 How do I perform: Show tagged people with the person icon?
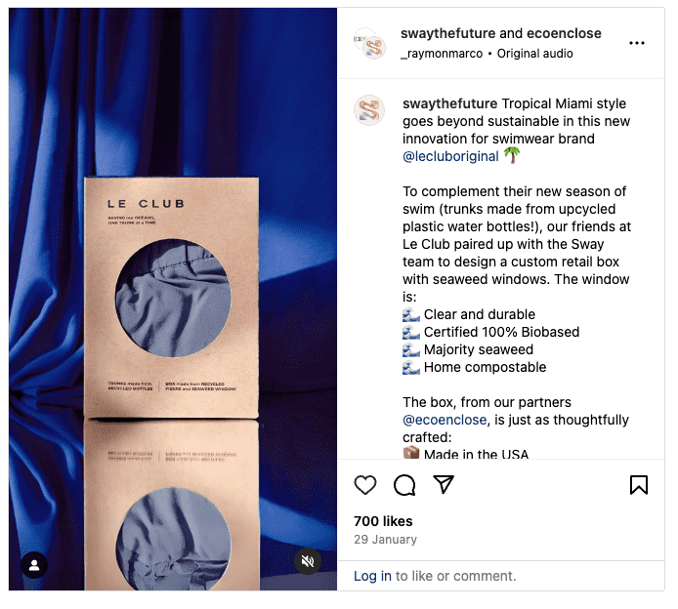click(34, 565)
